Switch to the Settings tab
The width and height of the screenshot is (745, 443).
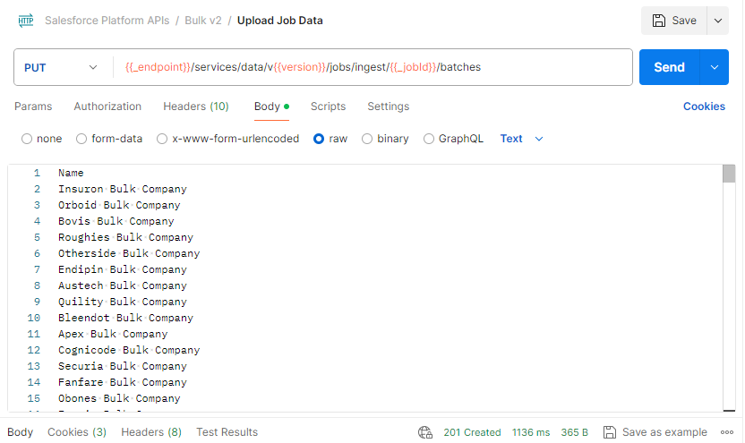tap(389, 106)
